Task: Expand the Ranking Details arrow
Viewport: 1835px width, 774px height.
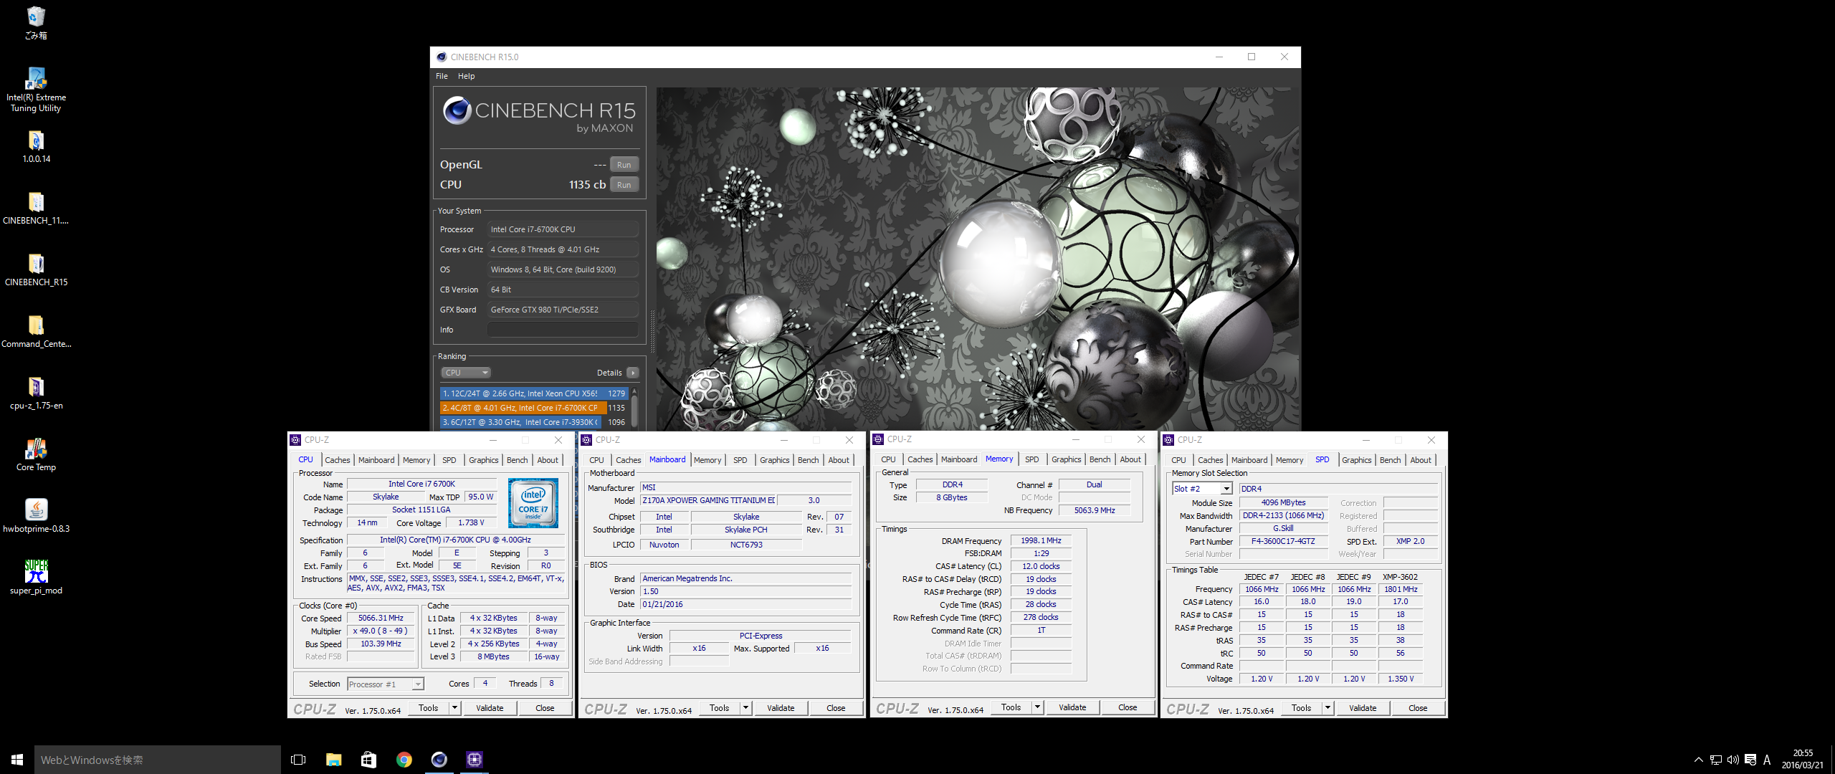Action: [x=633, y=373]
